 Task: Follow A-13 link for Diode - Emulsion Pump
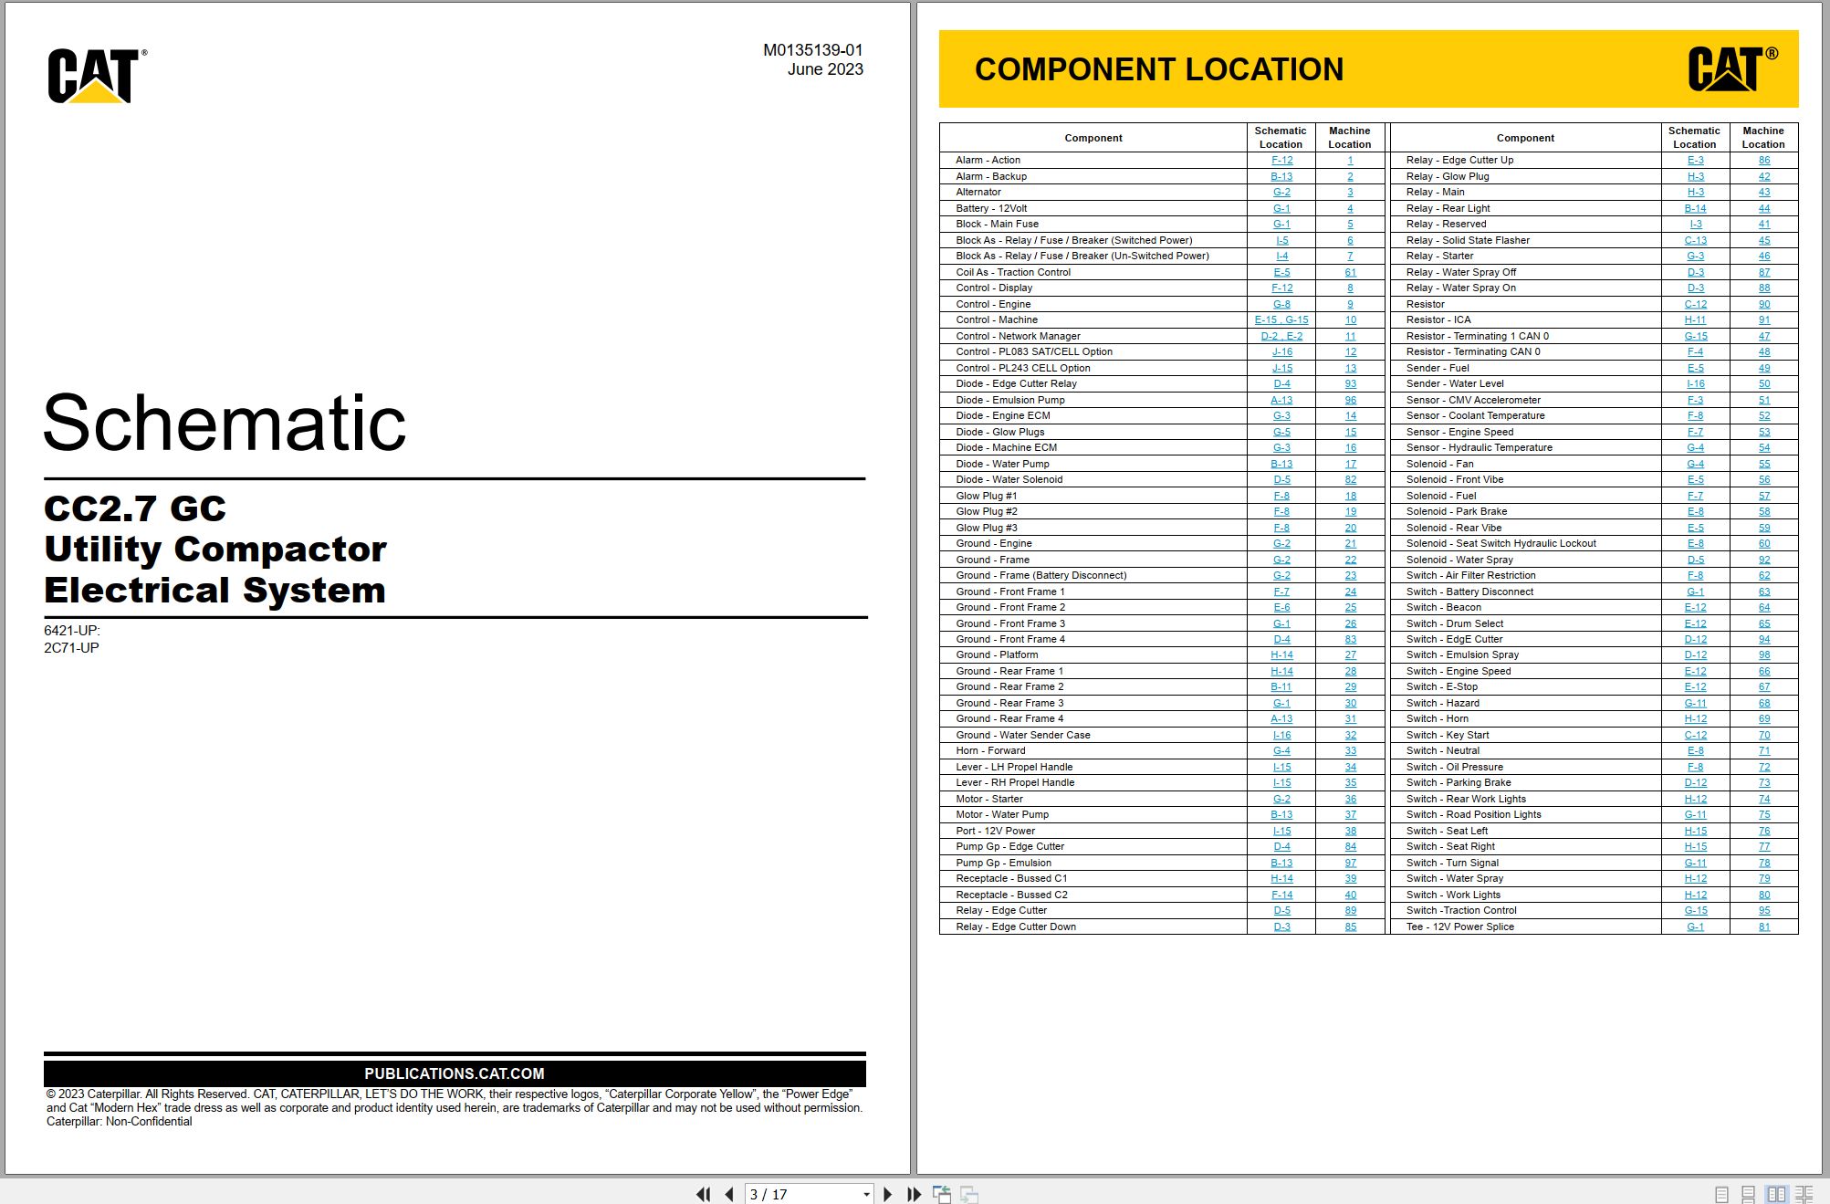(x=1281, y=400)
